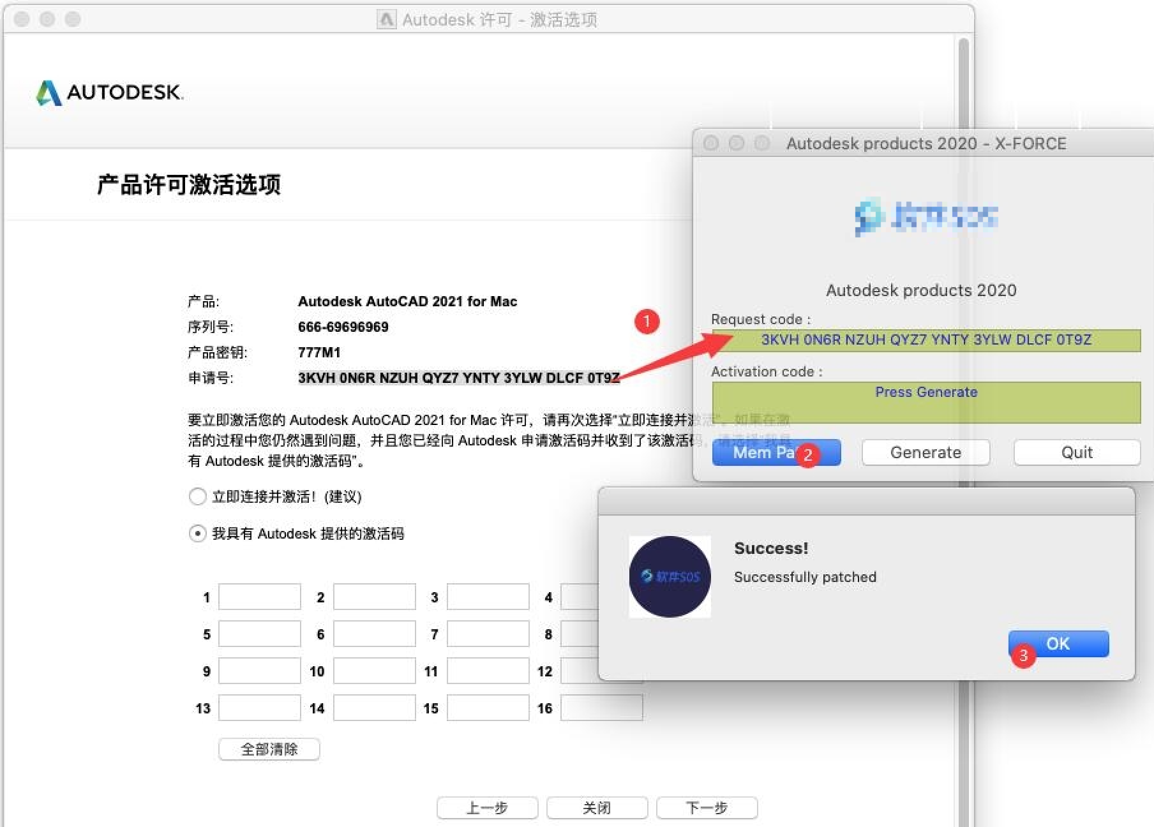Click the Activation code text area
This screenshot has height=827, width=1154.
925,403
